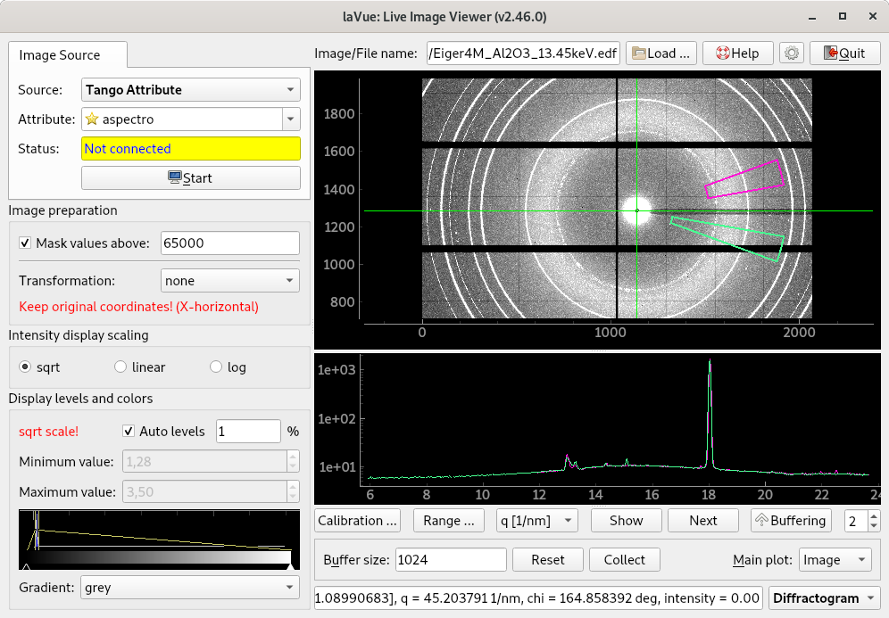Viewport: 889px width, 618px height.
Task: Open file with Load button
Action: click(x=661, y=53)
